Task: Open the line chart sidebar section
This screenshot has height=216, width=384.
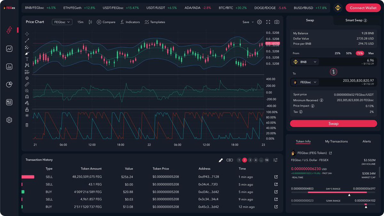Action: click(9, 49)
